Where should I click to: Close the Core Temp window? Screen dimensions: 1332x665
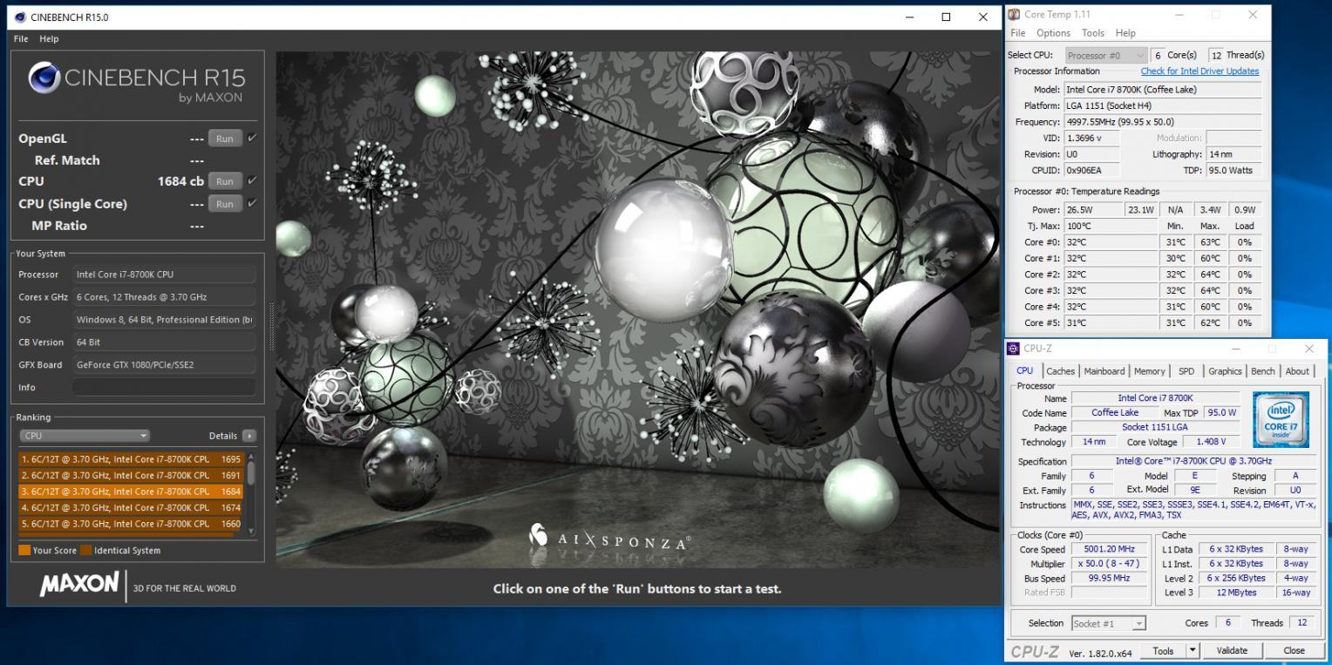pyautogui.click(x=1253, y=14)
